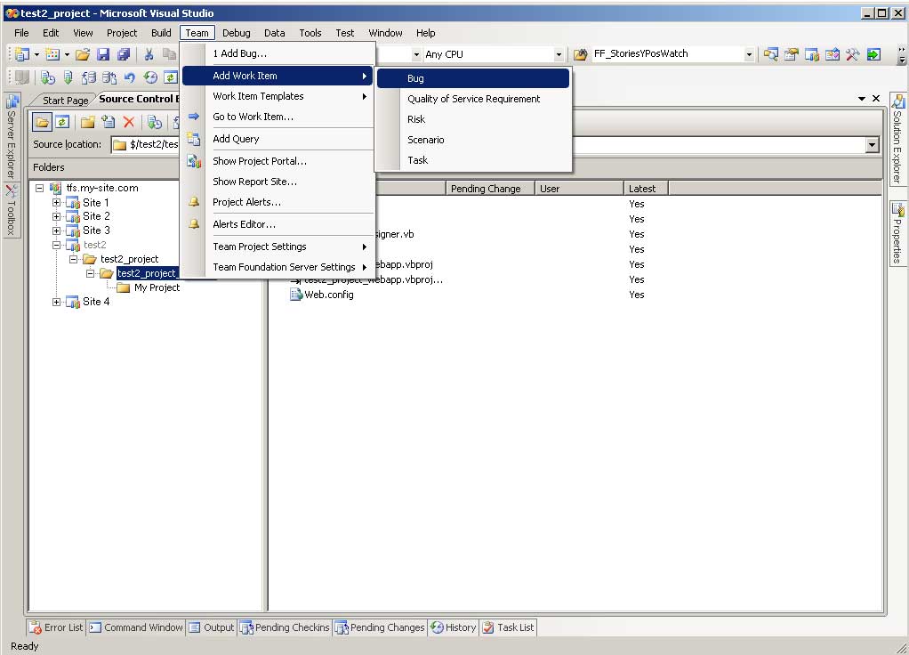Screen dimensions: 909x655
Task: Sort by the Pending Change column header
Action: pos(490,189)
